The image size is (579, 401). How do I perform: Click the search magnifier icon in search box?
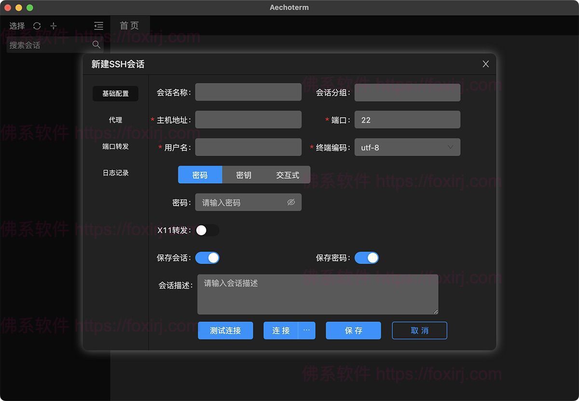(96, 44)
